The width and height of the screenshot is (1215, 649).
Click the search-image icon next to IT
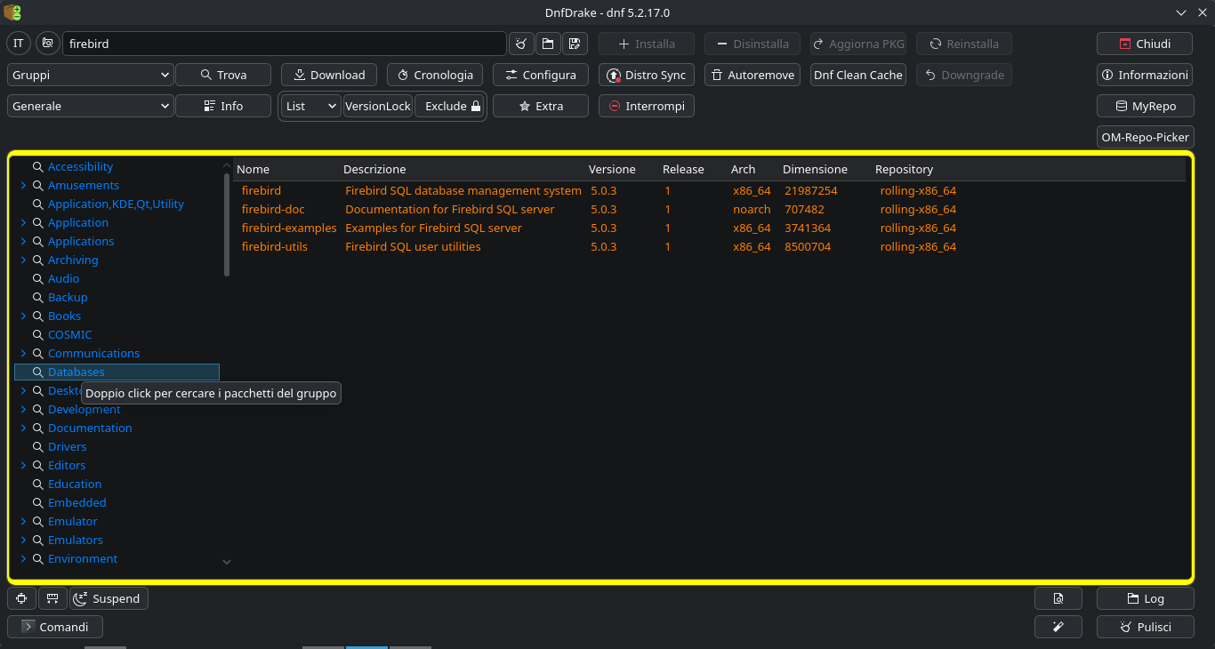[47, 44]
